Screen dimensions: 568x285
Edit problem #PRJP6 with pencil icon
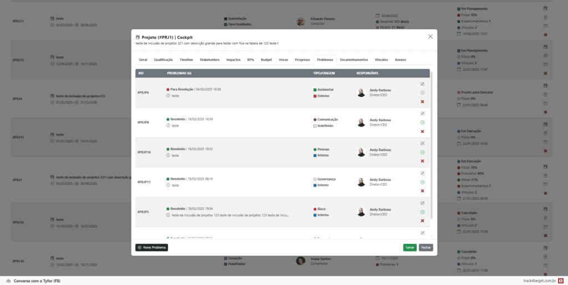tap(423, 84)
